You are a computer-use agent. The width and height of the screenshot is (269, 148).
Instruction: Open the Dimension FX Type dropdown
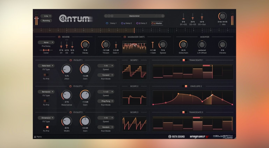coord(46,118)
